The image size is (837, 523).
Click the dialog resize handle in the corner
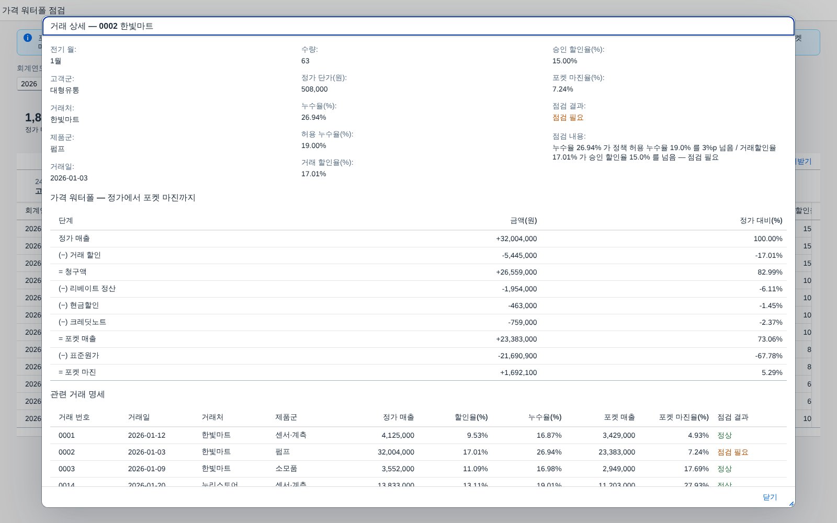pos(791,504)
